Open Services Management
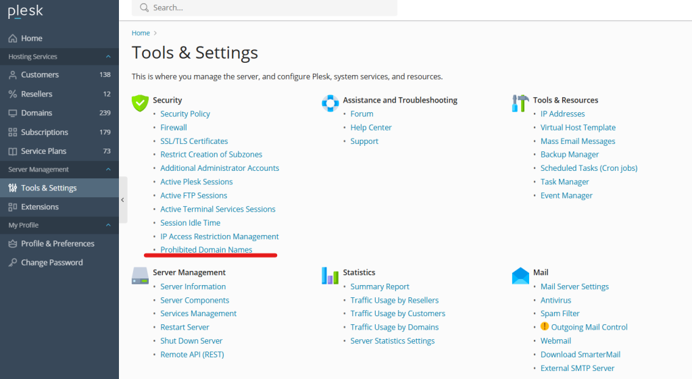 pyautogui.click(x=198, y=313)
